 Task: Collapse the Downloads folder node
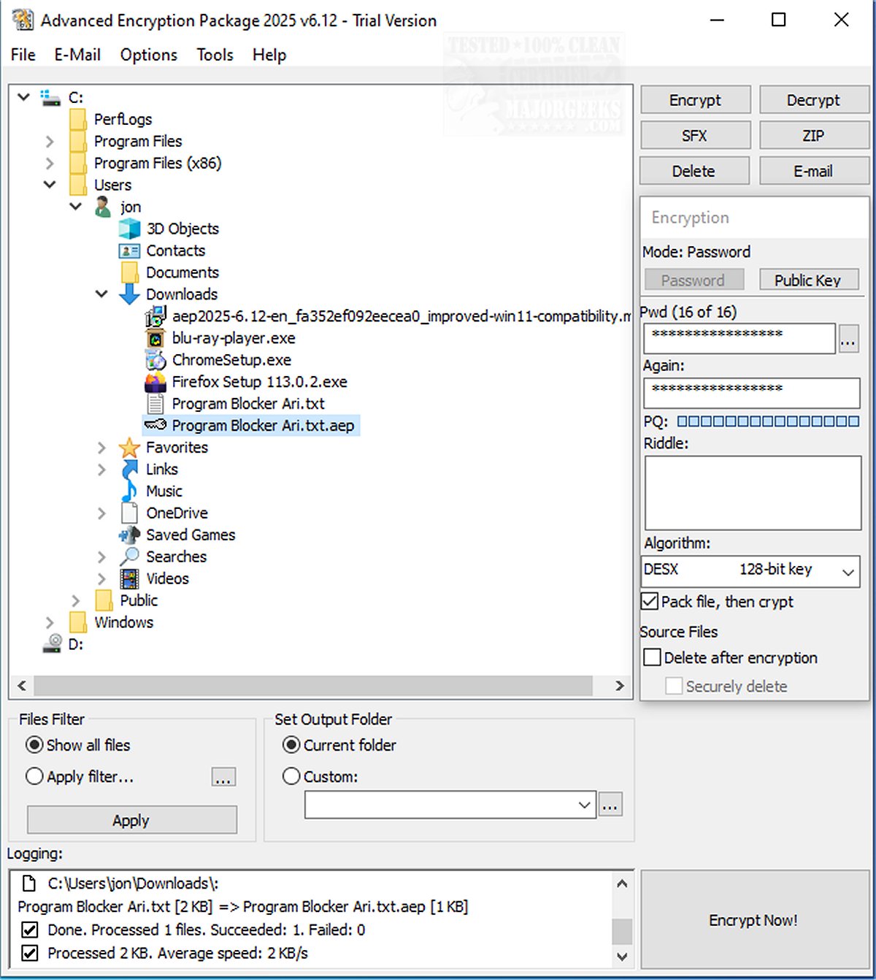pyautogui.click(x=101, y=294)
